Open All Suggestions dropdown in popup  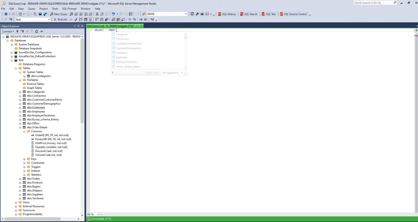click(x=172, y=73)
